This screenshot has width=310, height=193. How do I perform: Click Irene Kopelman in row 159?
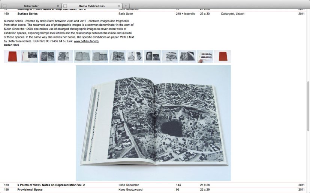pyautogui.click(x=129, y=185)
